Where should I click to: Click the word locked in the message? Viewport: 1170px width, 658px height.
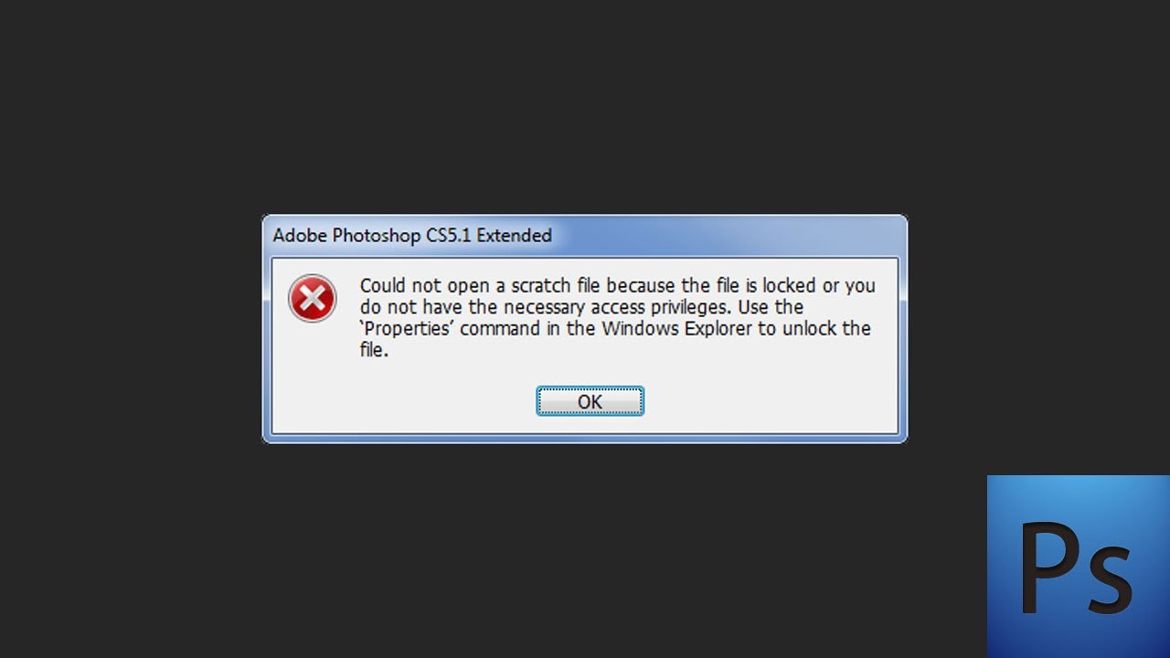click(x=789, y=286)
